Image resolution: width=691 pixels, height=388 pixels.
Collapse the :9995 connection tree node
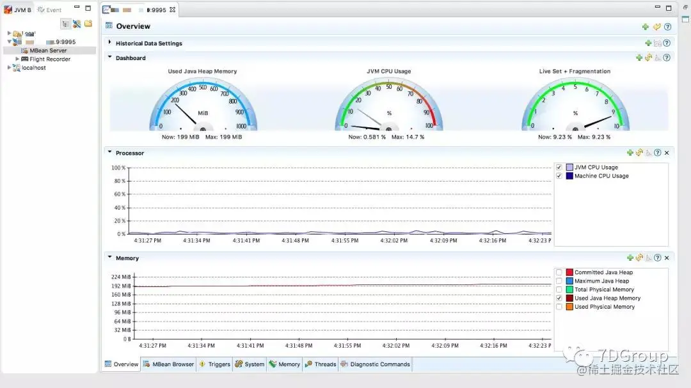coord(9,42)
